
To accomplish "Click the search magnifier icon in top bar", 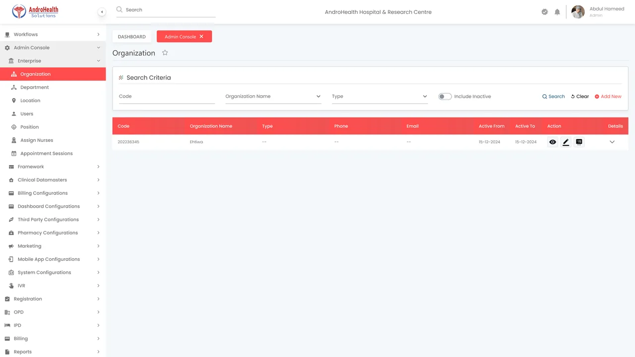I will 120,9.
